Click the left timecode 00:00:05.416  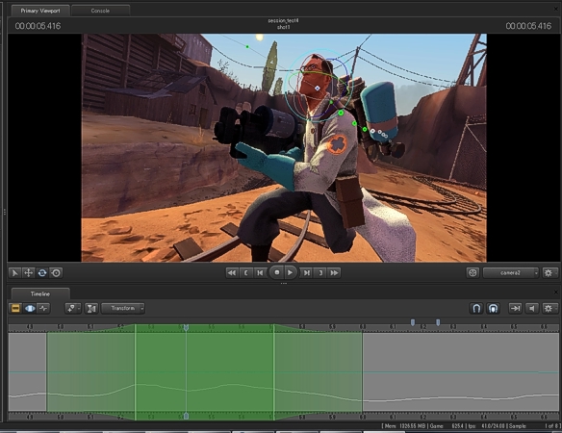[x=38, y=26]
